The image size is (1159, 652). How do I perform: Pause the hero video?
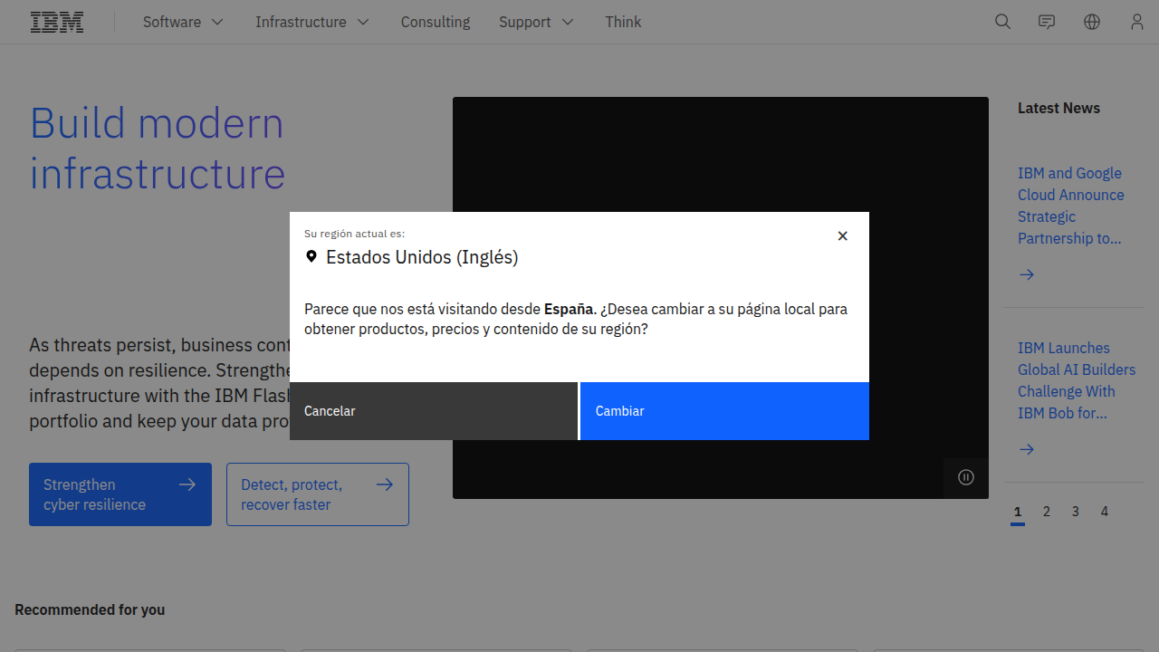(x=966, y=477)
